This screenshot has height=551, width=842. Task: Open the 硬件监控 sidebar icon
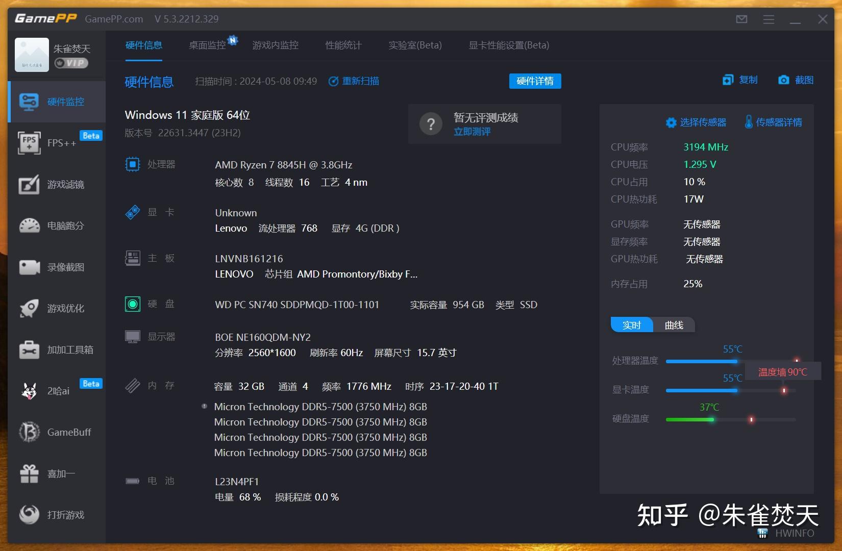[x=29, y=102]
